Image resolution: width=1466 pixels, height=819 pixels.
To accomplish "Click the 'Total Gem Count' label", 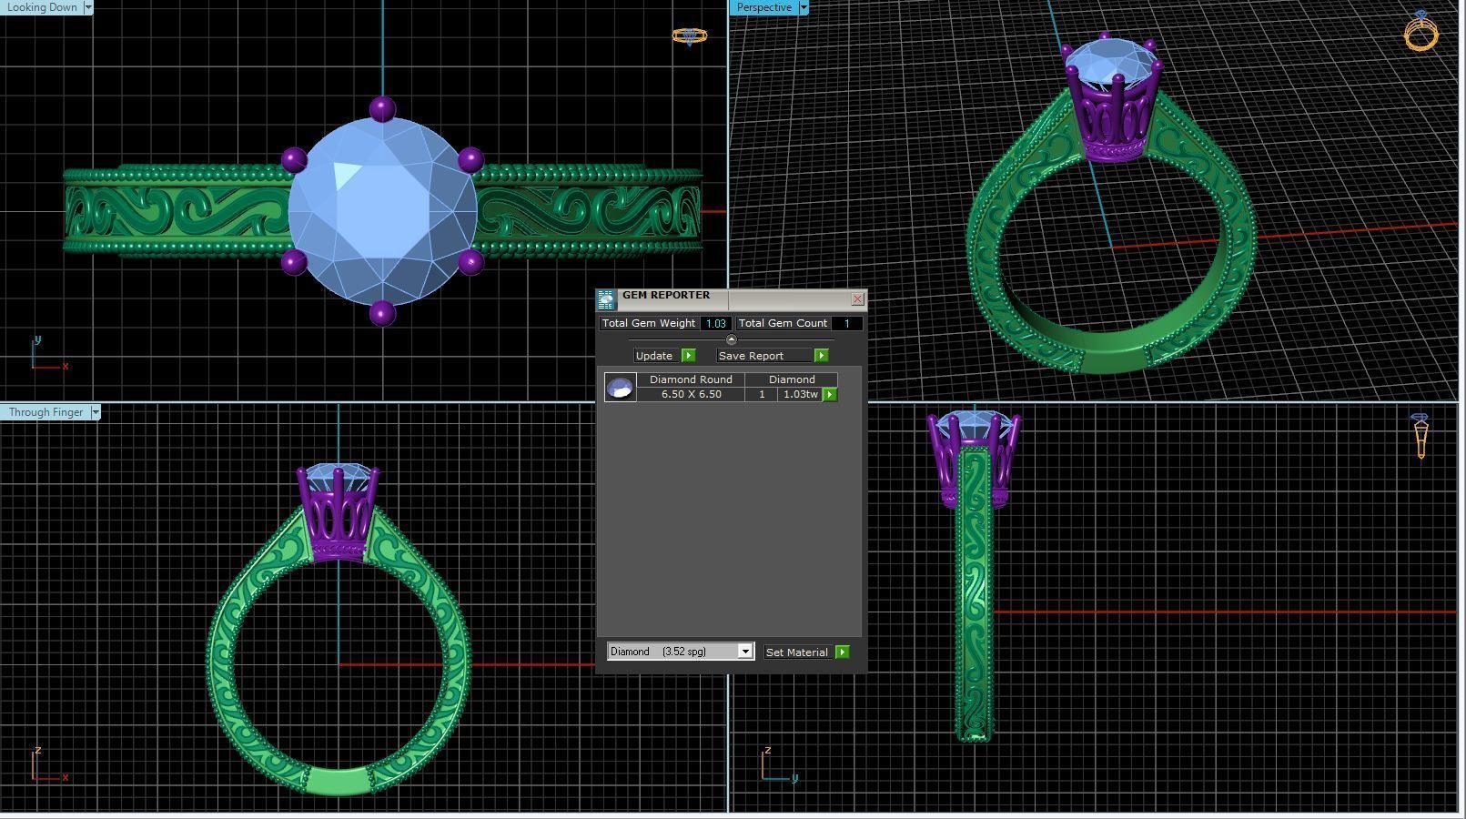I will tap(783, 323).
